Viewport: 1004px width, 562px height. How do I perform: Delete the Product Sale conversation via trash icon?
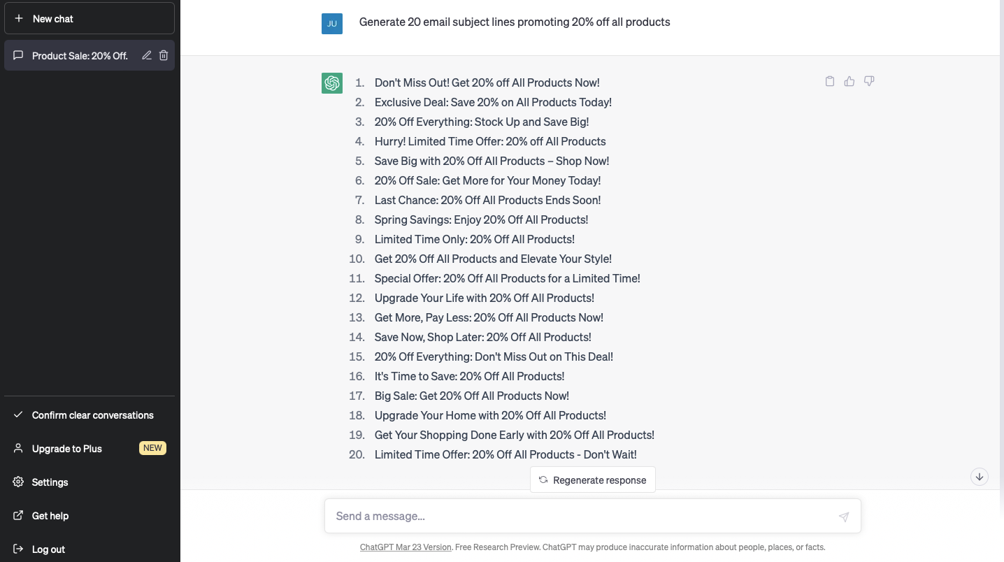pyautogui.click(x=164, y=55)
